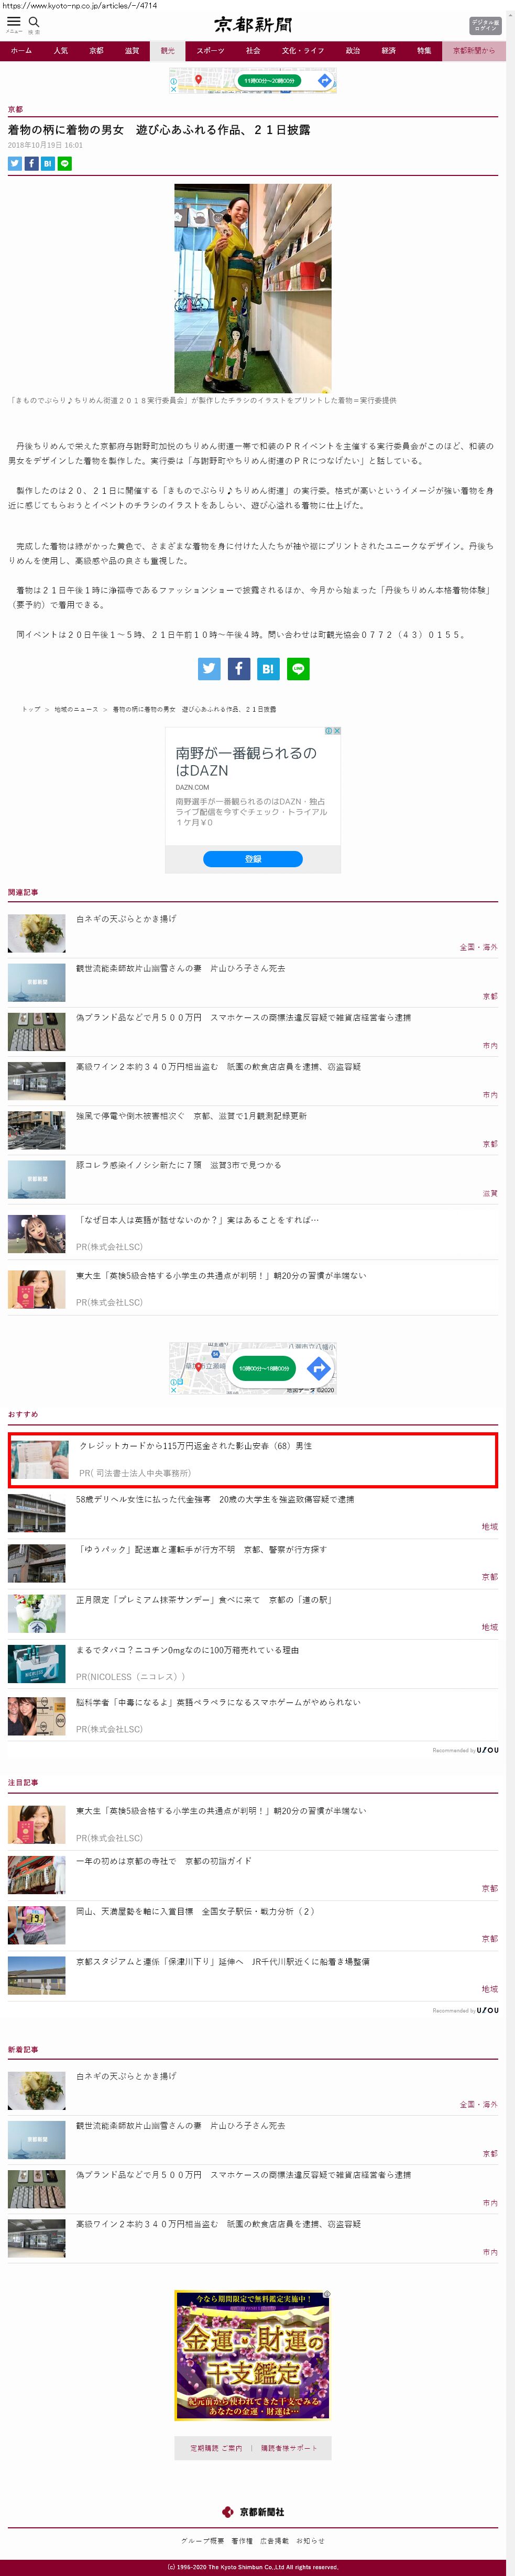Click 地域のニュース breadcrumb link
Image resolution: width=515 pixels, height=2576 pixels.
(x=76, y=709)
